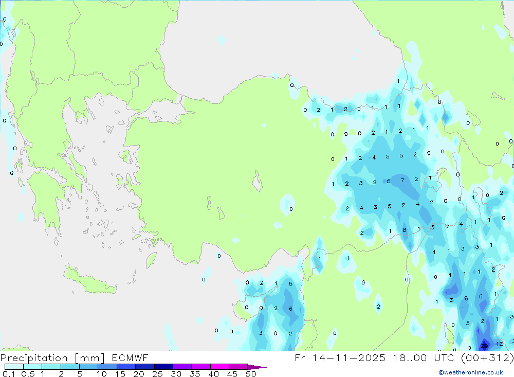514x377 pixels.
Task: Pick the 35–40 mm magenta legend swatch
Action: tap(200, 367)
